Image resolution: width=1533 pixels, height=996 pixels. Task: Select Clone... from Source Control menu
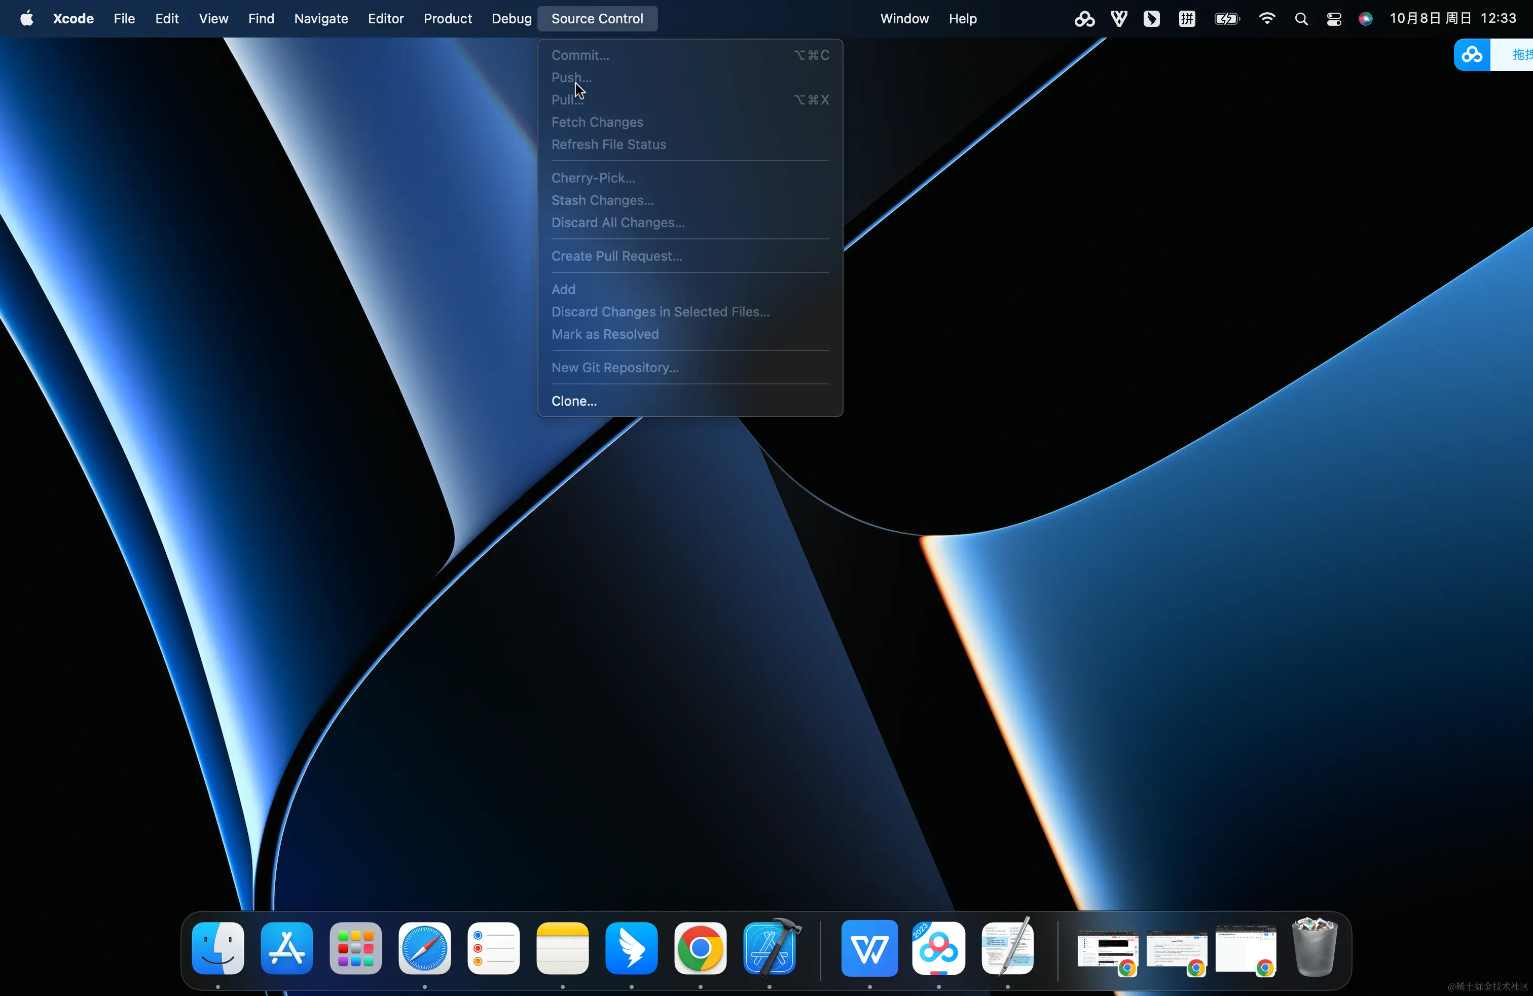(x=574, y=401)
